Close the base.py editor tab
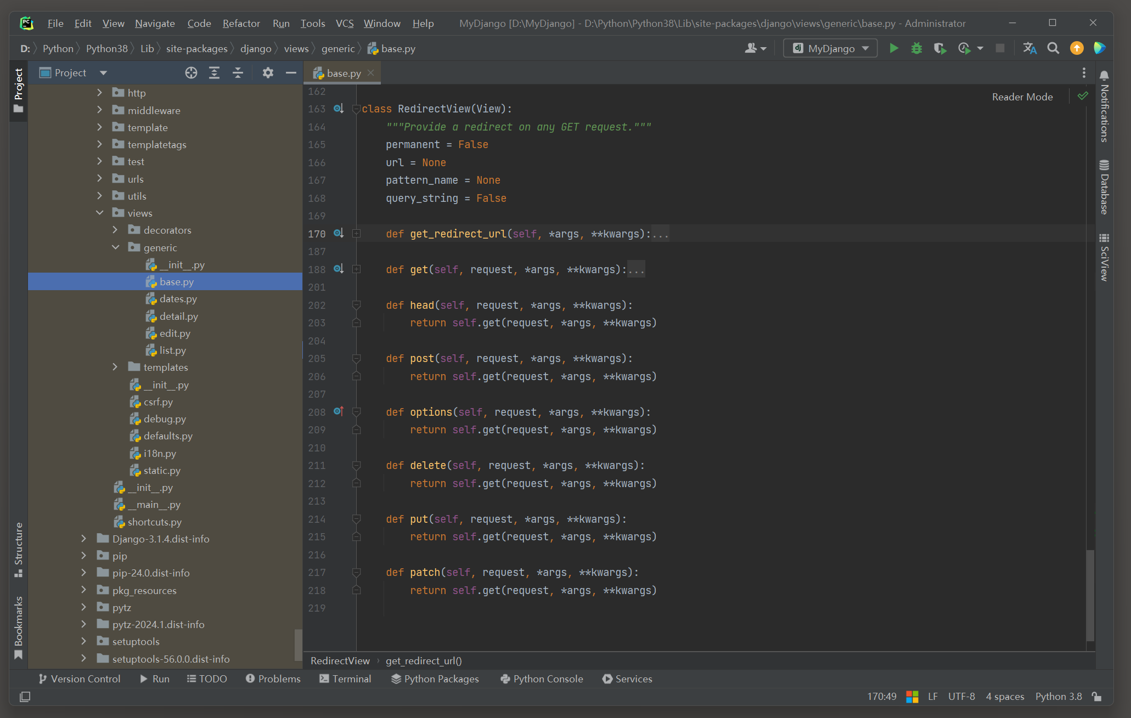 pyautogui.click(x=370, y=72)
